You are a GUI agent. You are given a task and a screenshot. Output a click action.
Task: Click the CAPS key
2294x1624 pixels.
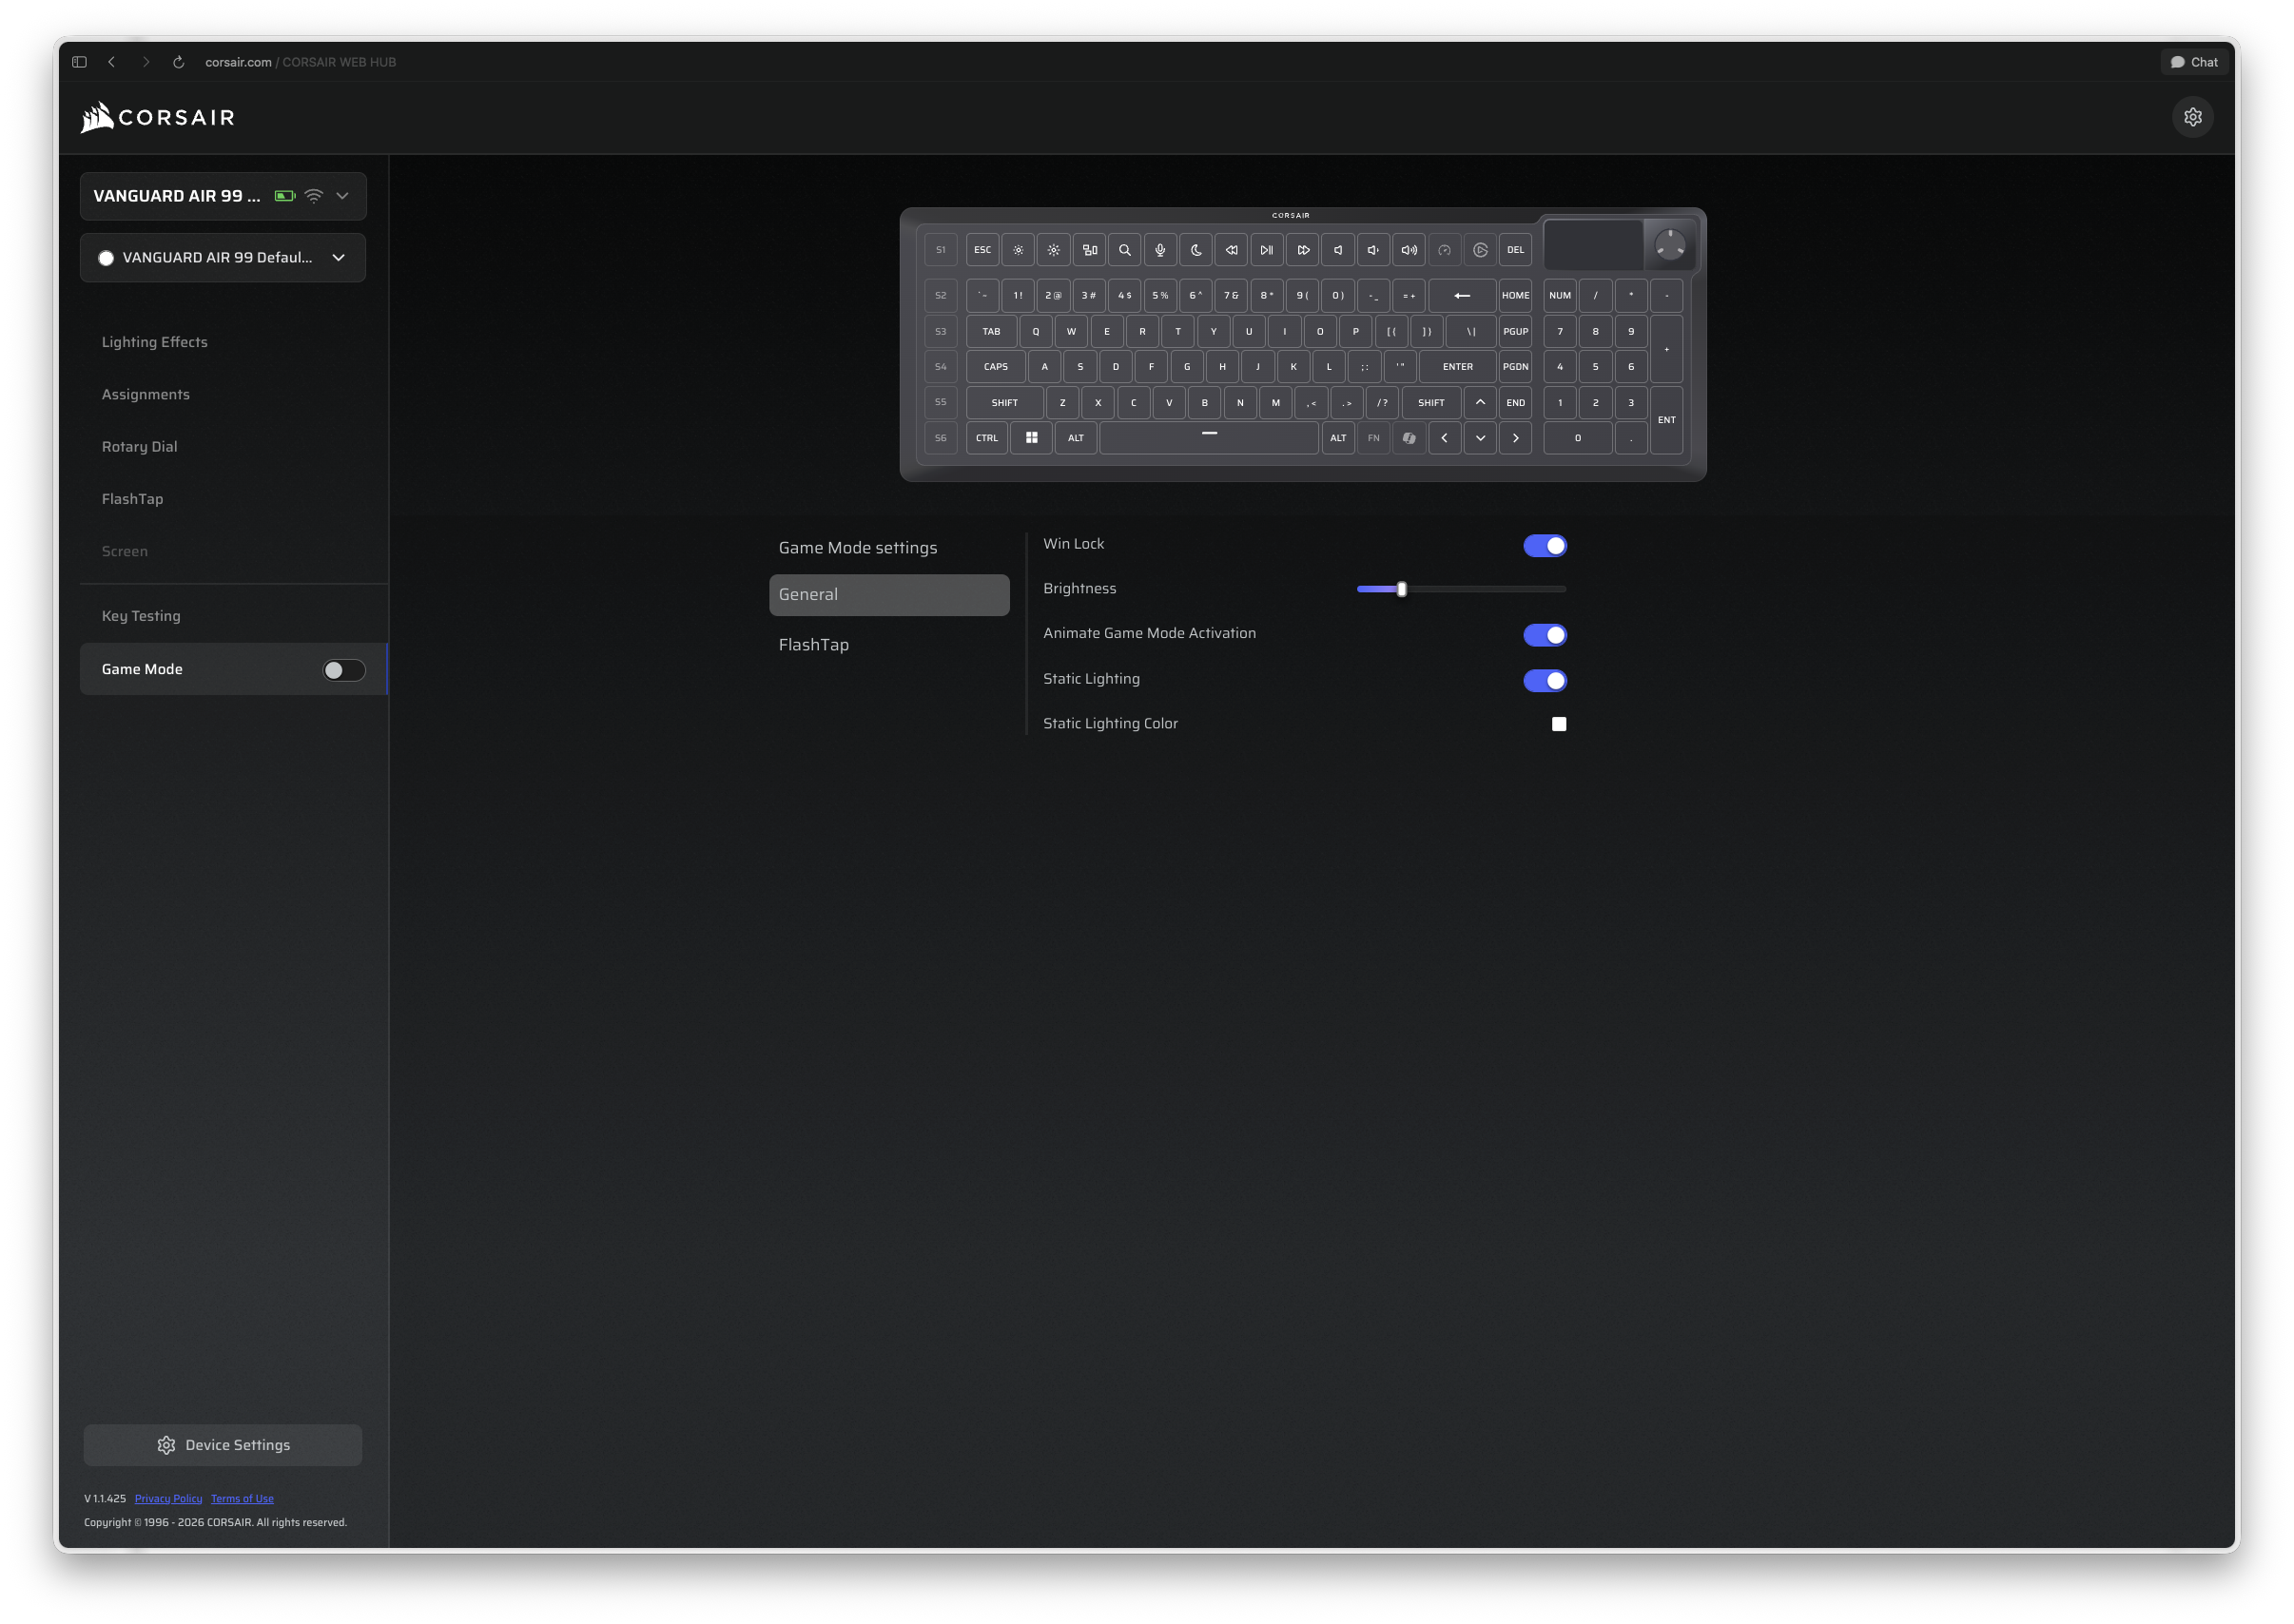pos(995,367)
